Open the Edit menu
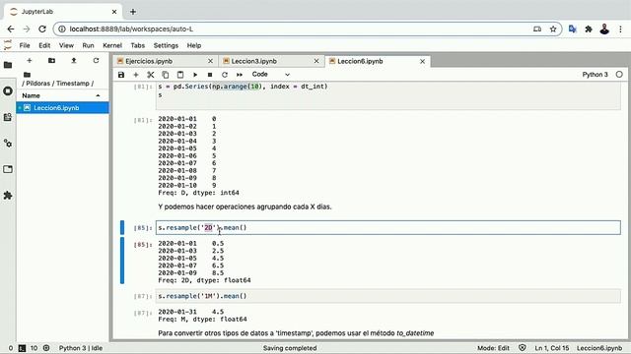This screenshot has width=631, height=354. [x=44, y=45]
